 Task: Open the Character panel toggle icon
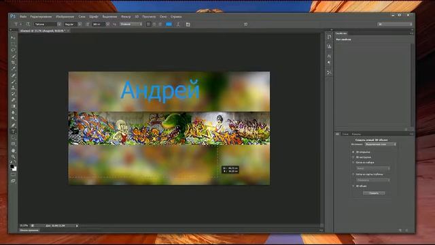pos(188,24)
